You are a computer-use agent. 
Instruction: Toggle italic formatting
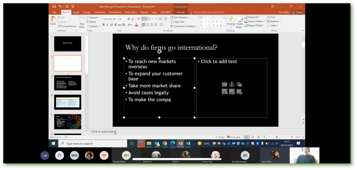click(x=107, y=24)
